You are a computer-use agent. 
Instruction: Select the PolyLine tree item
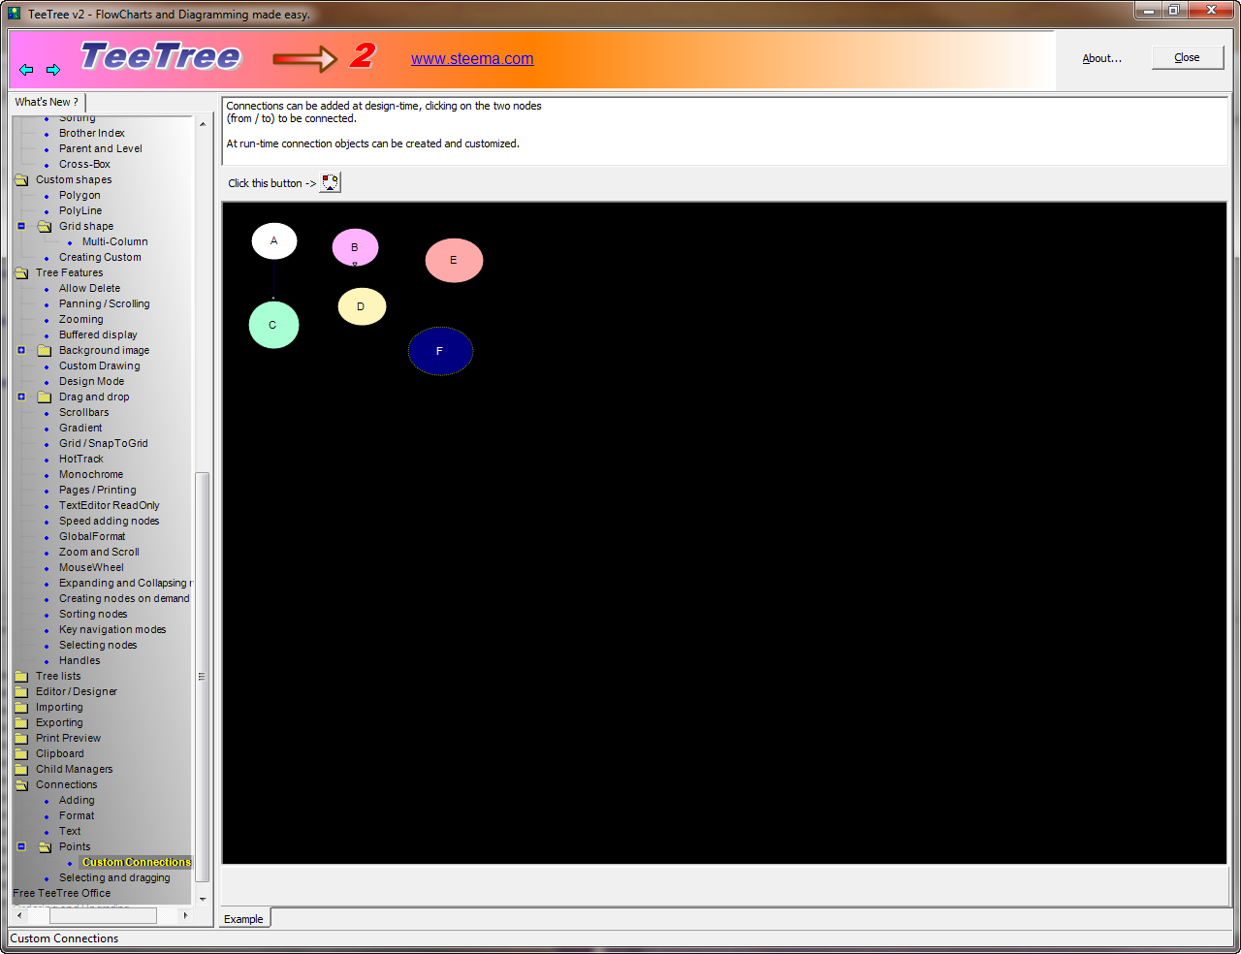[x=80, y=210]
